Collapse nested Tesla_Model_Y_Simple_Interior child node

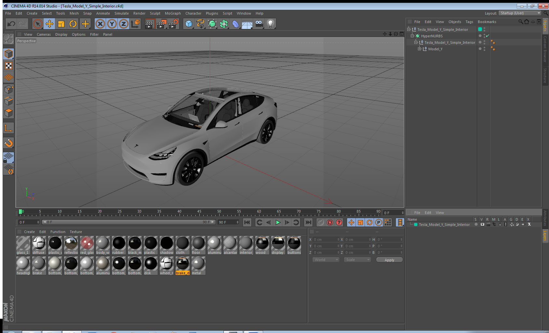click(x=416, y=42)
